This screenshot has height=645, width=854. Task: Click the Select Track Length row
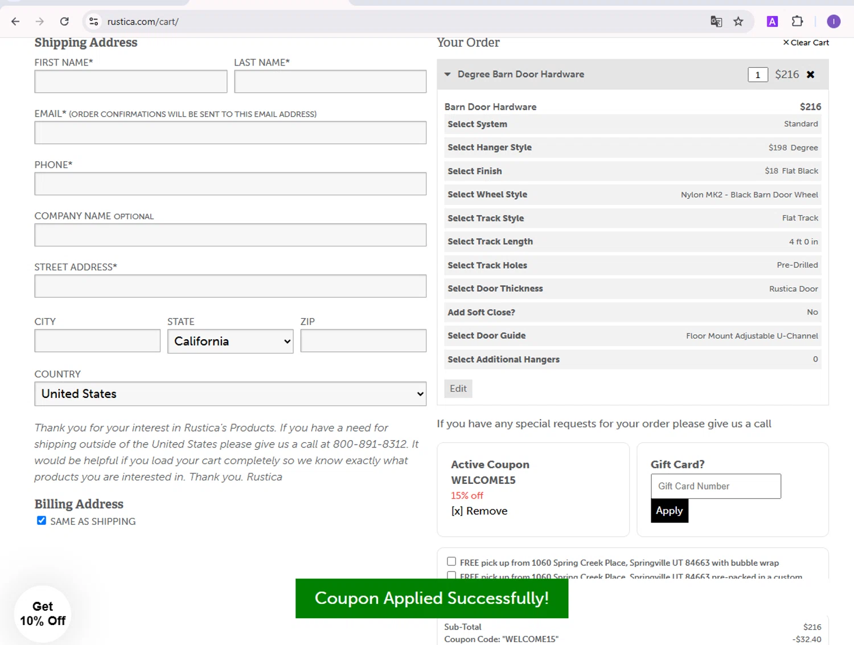click(633, 241)
